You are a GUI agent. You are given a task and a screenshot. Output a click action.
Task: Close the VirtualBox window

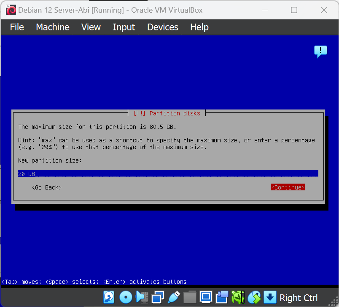click(x=324, y=10)
